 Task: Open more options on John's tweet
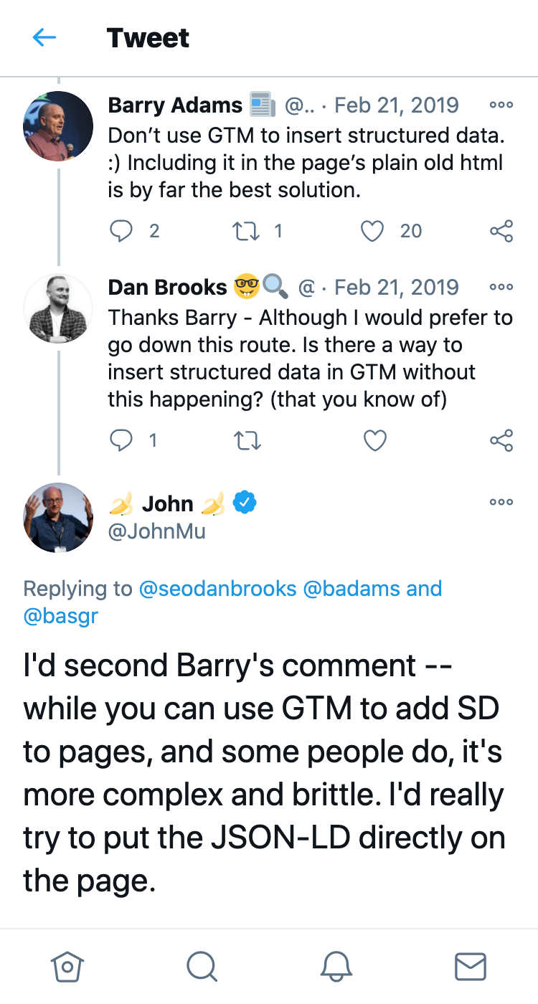(501, 502)
